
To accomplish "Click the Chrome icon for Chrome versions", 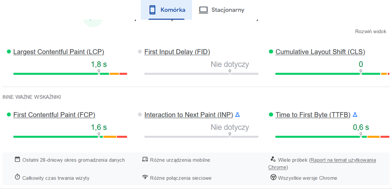I will click(273, 177).
